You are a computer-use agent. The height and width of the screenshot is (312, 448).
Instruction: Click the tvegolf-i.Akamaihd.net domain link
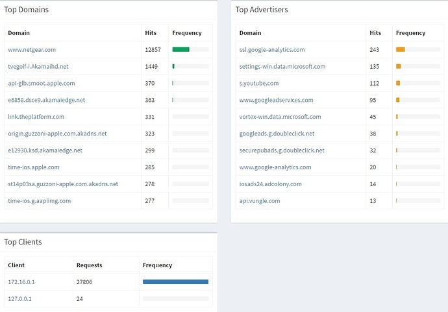click(38, 66)
